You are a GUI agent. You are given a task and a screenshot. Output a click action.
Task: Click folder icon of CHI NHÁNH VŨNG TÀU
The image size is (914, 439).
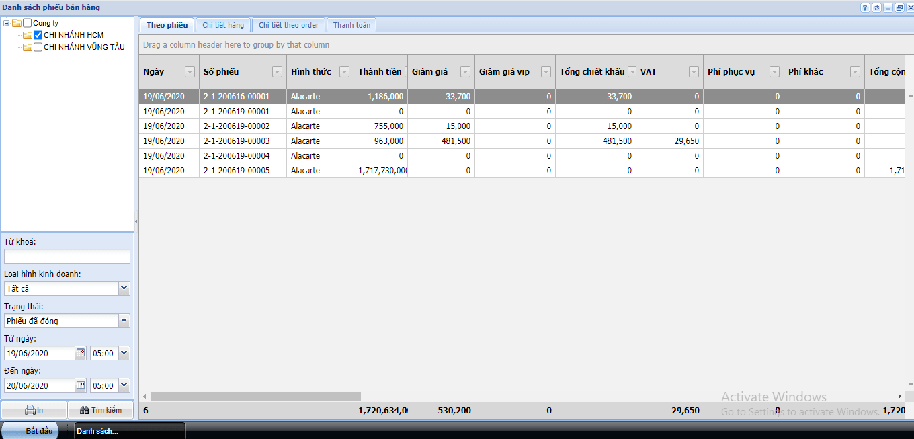pos(28,47)
